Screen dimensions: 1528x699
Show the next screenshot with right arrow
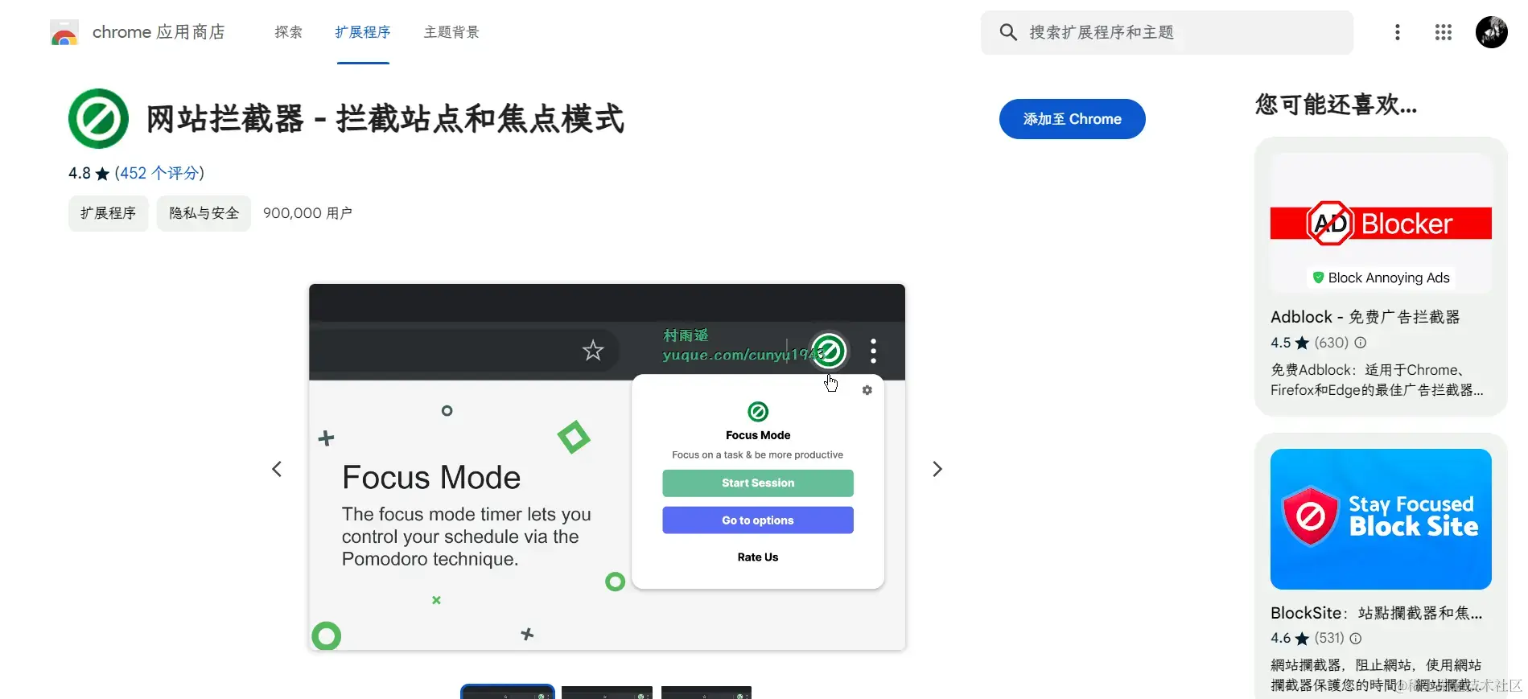click(937, 469)
